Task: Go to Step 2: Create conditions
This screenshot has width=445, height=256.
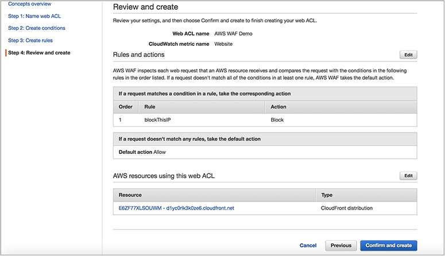Action: (x=36, y=28)
